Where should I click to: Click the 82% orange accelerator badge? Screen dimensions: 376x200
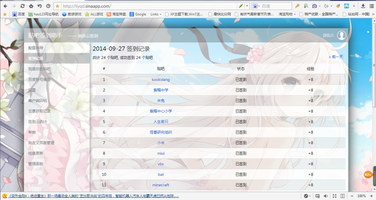pos(368,174)
